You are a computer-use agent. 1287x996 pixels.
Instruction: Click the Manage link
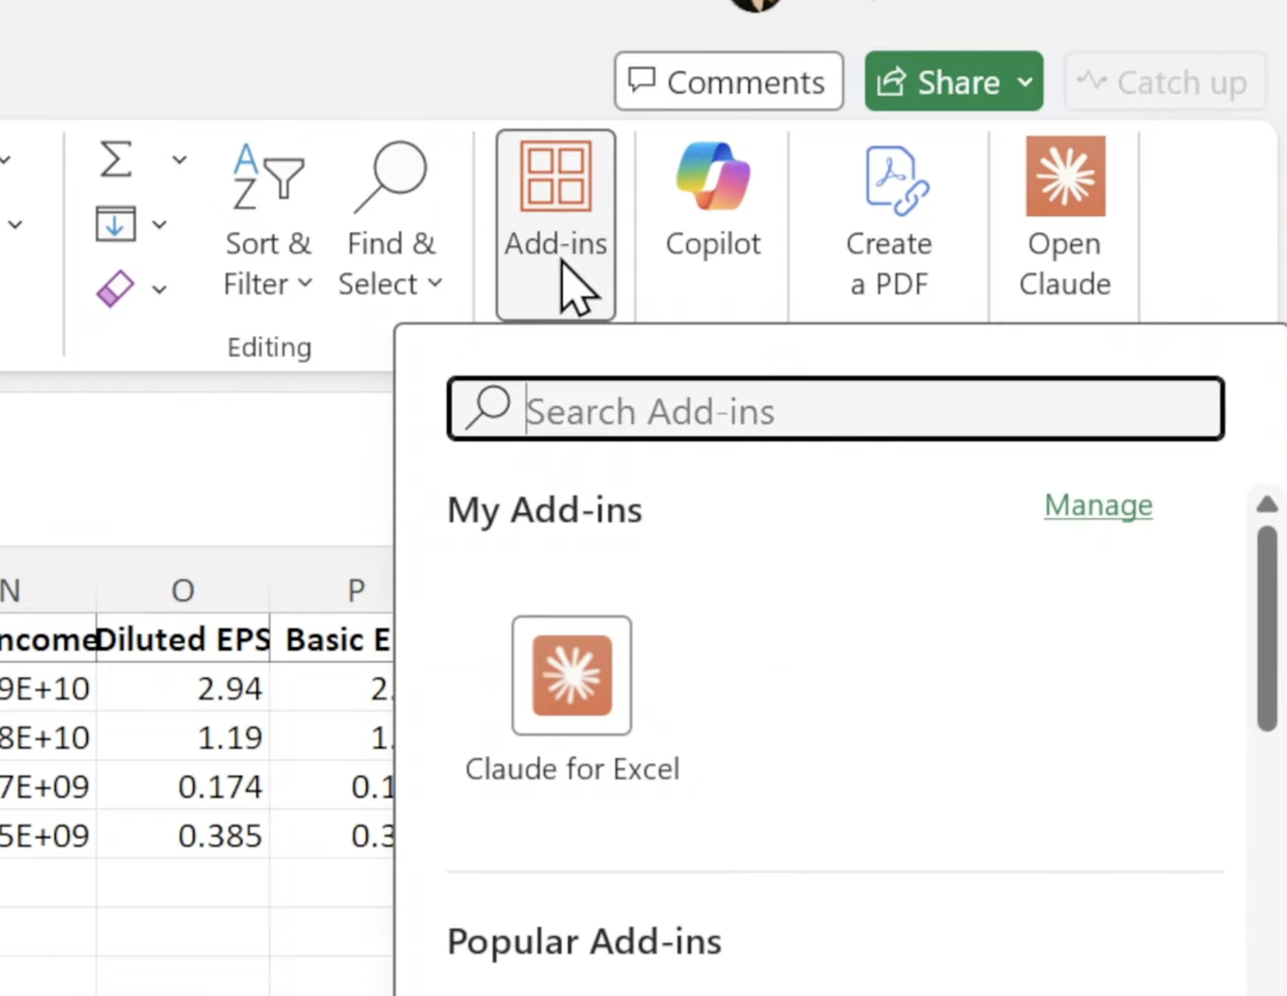click(1098, 505)
